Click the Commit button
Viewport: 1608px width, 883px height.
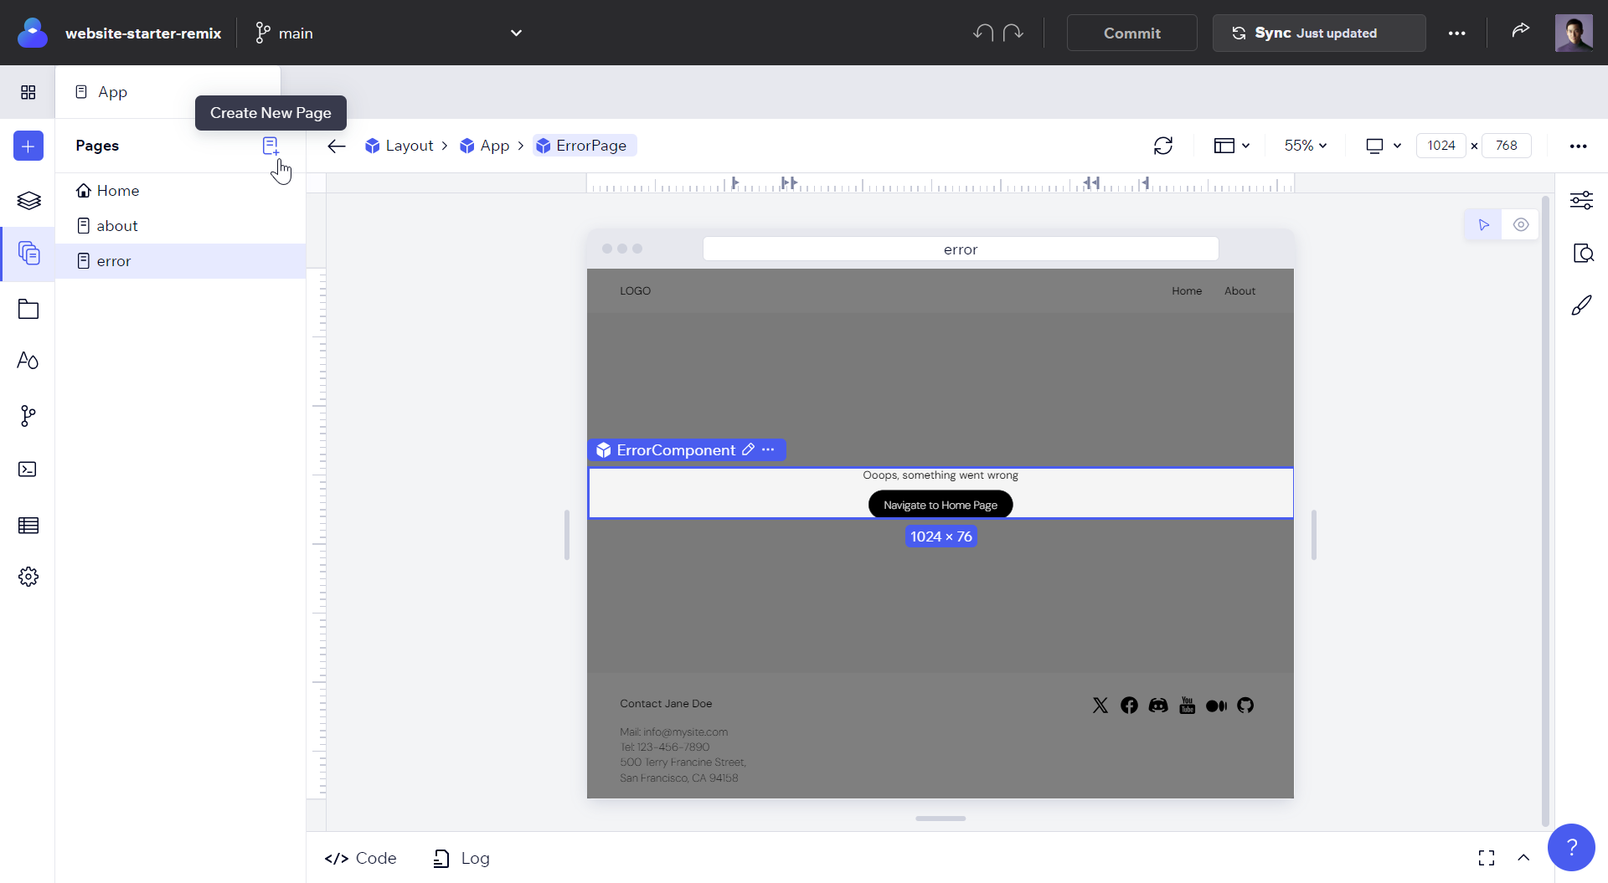pos(1131,33)
